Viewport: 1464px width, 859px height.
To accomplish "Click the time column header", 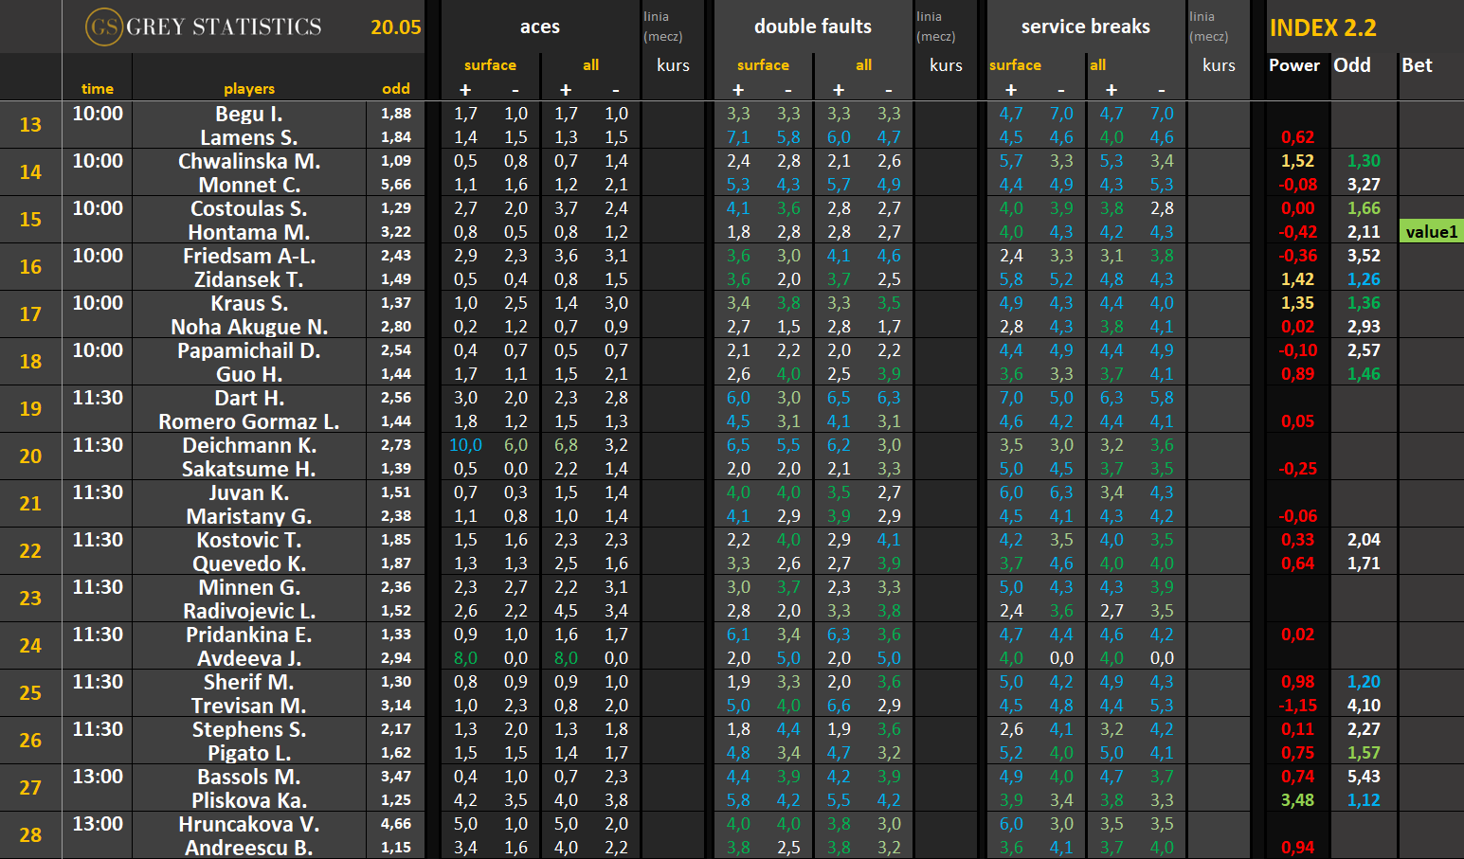I will tap(98, 88).
